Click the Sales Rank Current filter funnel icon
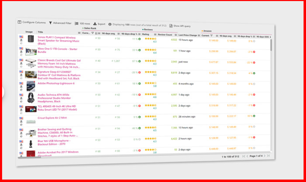 (93, 33)
